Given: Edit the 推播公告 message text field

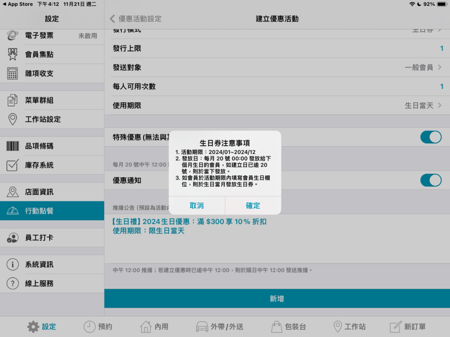Looking at the screenshot, I should point(277,237).
